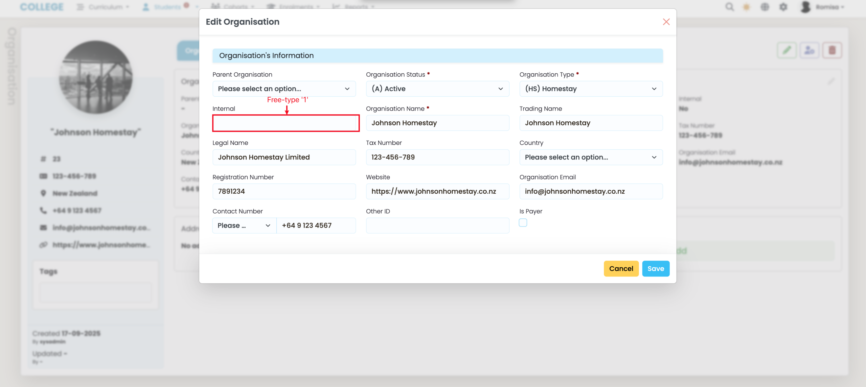Open the Organisation Type dropdown
866x387 pixels.
coord(591,89)
